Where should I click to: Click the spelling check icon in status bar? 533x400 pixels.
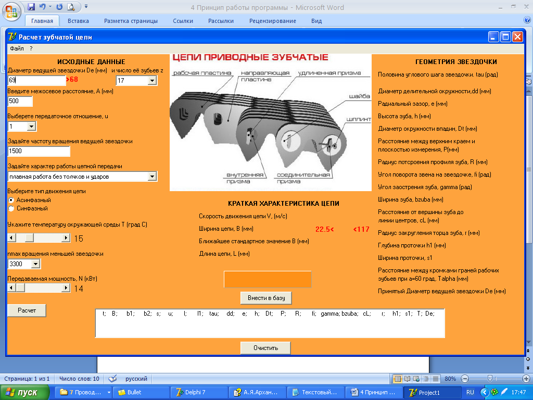pyautogui.click(x=112, y=379)
